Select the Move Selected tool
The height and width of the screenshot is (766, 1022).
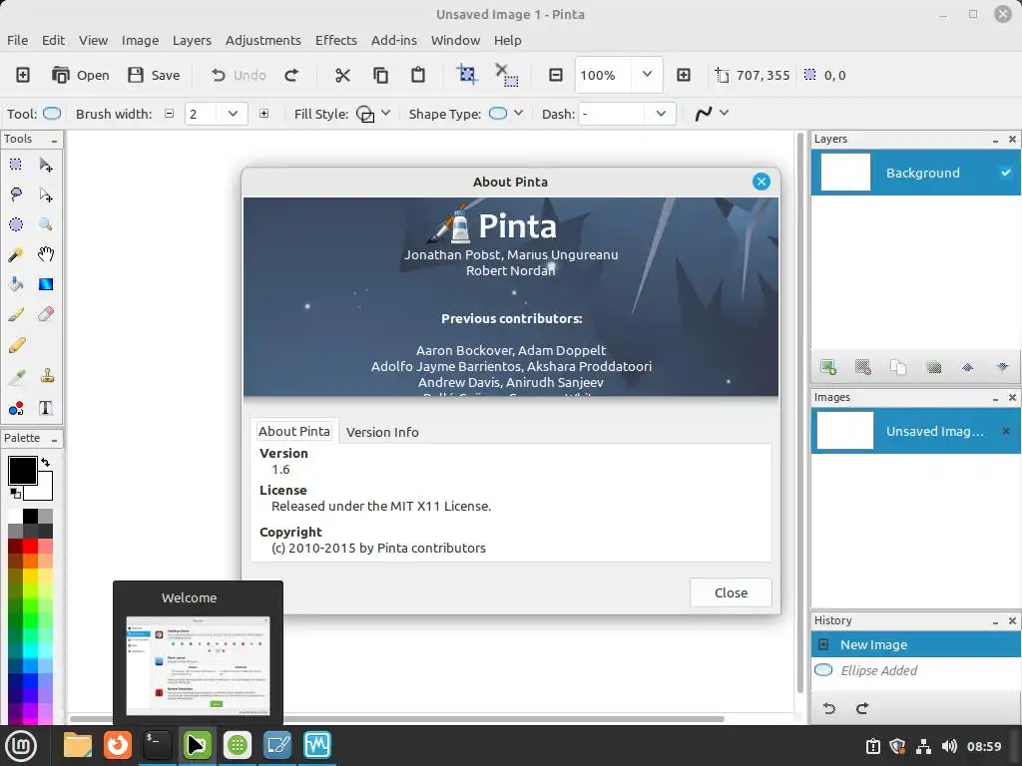pos(46,165)
